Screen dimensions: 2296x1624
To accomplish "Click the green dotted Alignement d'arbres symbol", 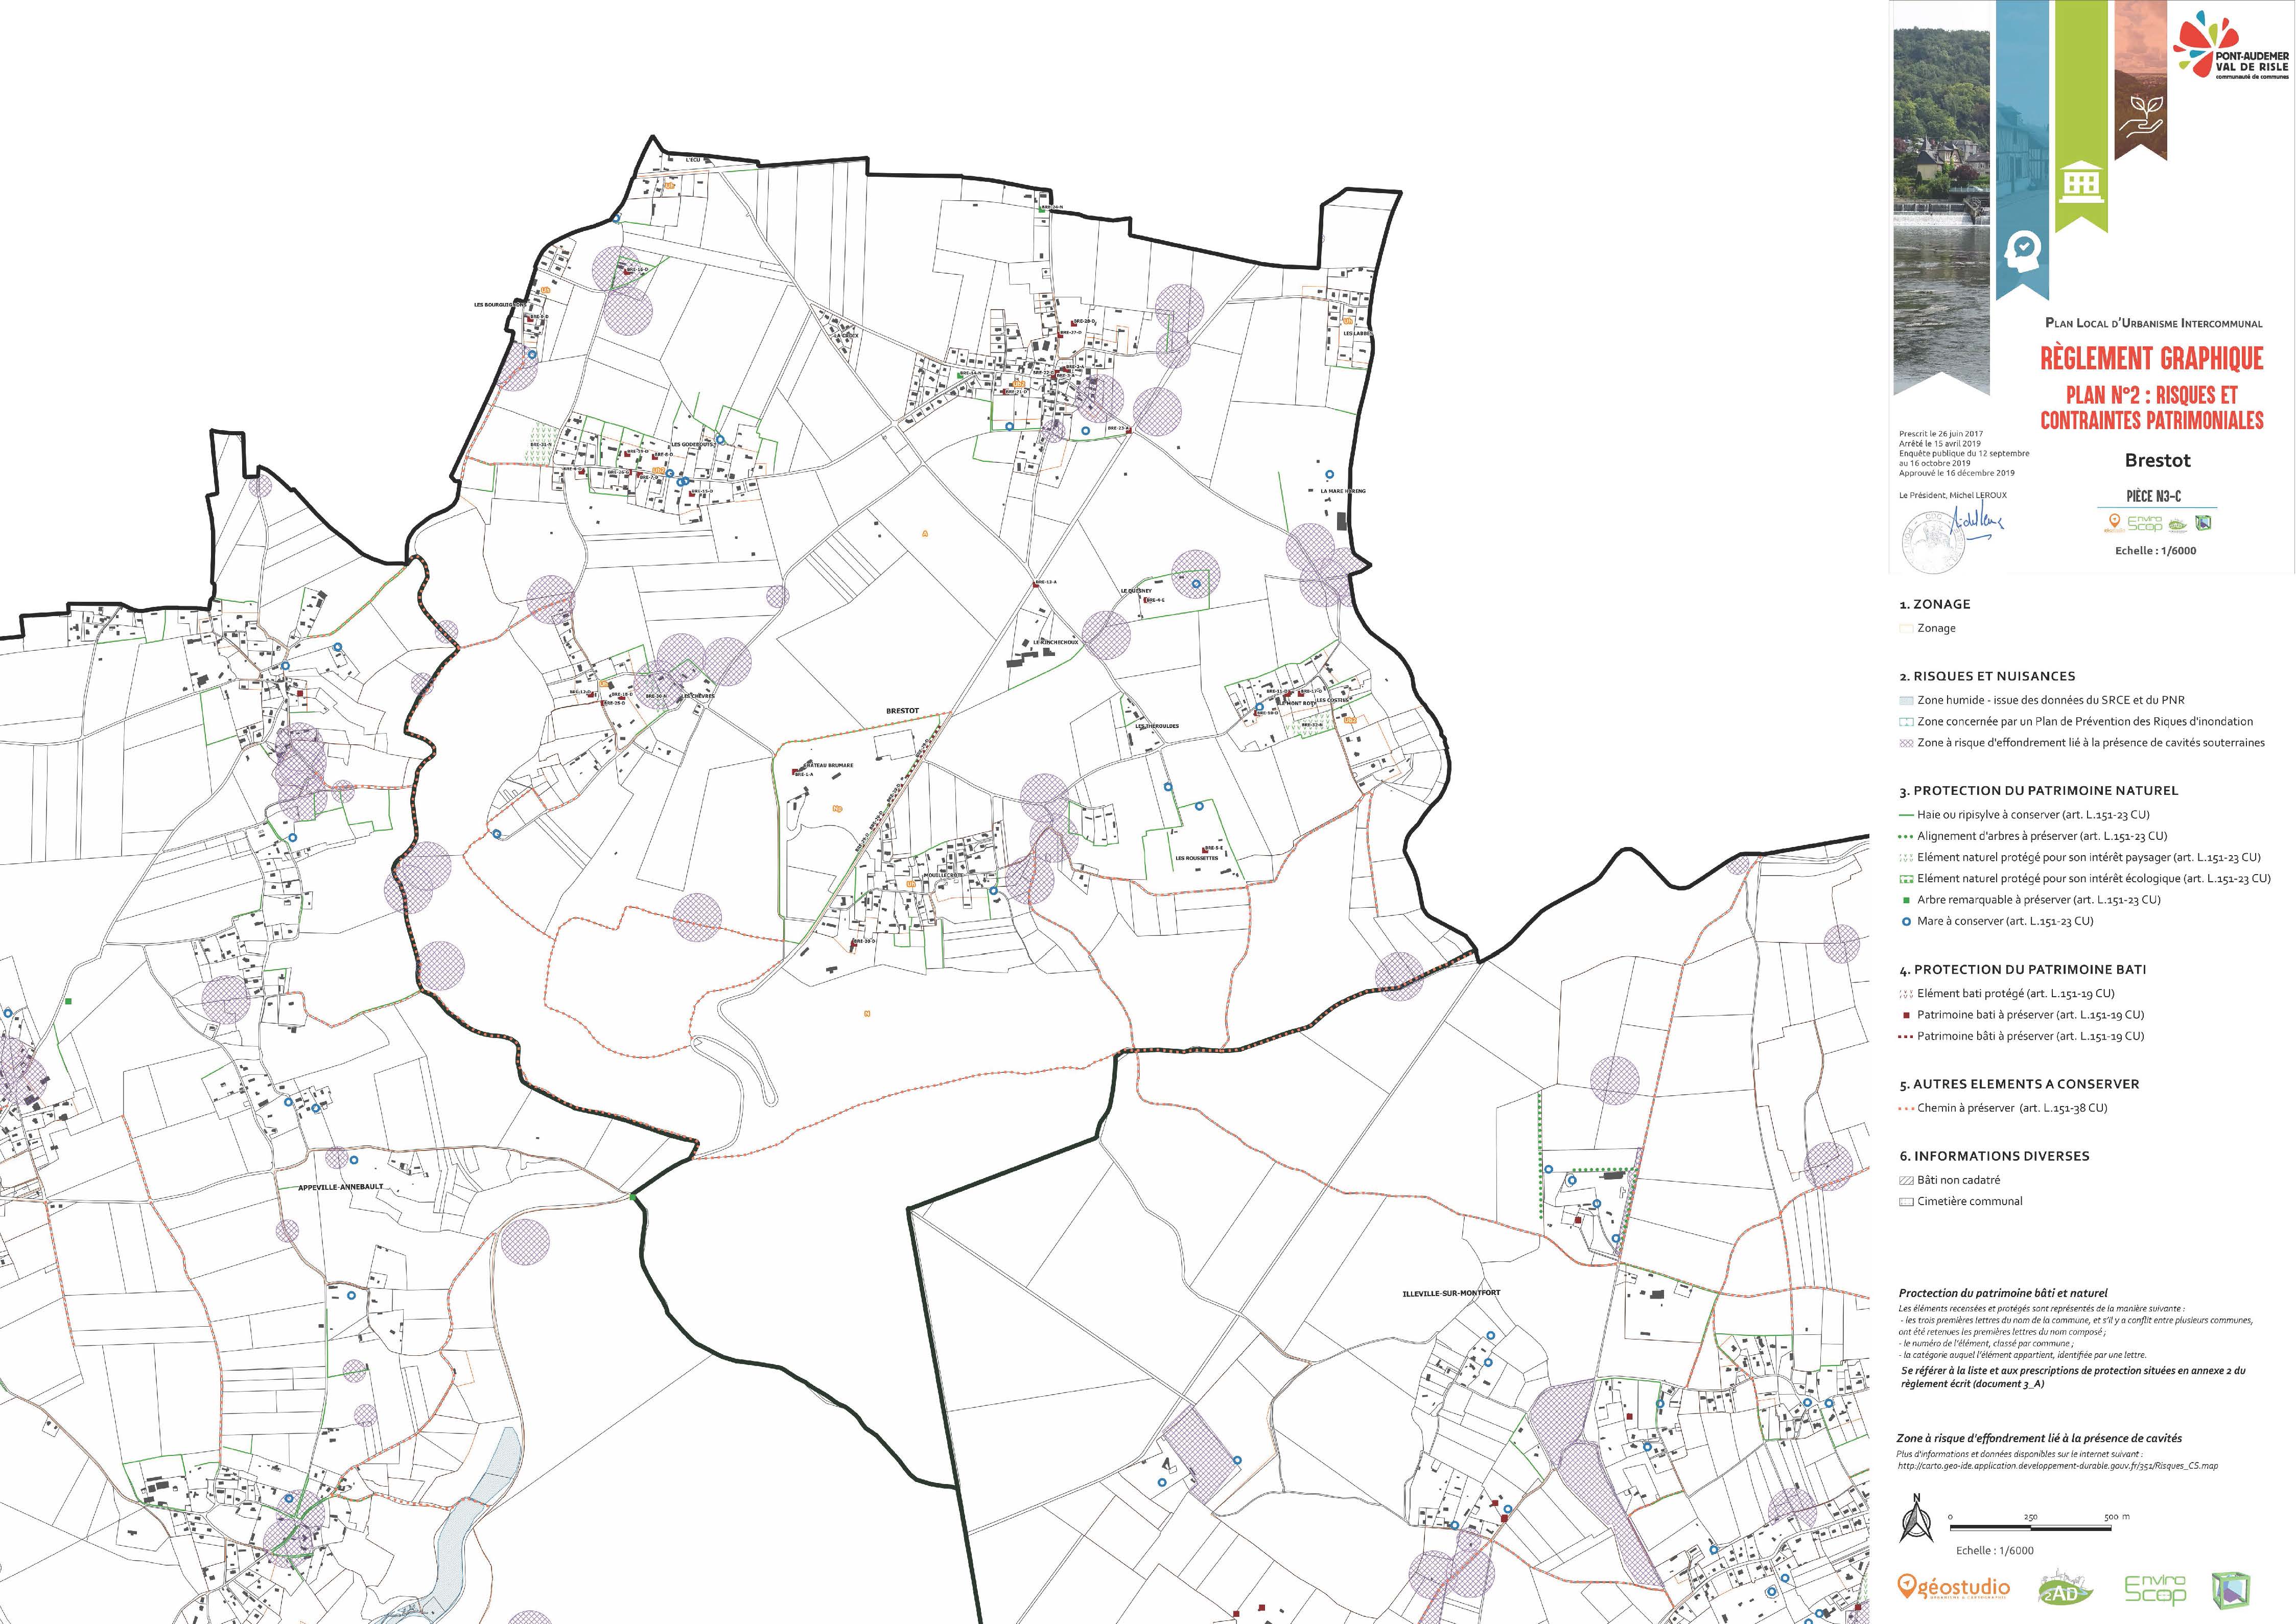I will pyautogui.click(x=1906, y=836).
